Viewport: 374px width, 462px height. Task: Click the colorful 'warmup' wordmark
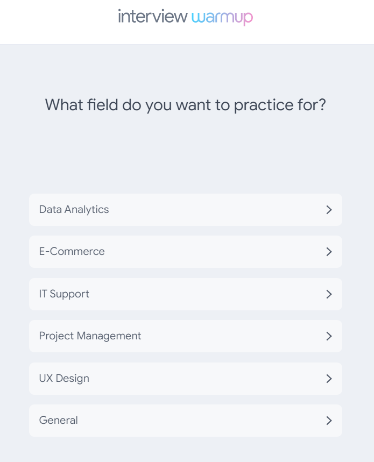(x=222, y=18)
